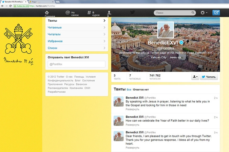Open the settings gear dropdown
The height and width of the screenshot is (152, 229).
204,13
